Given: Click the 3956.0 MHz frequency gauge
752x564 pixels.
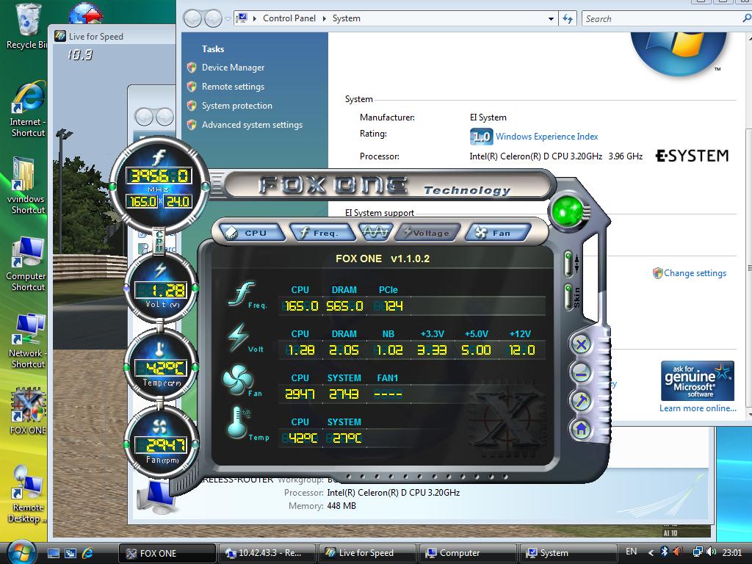Looking at the screenshot, I should tap(159, 184).
